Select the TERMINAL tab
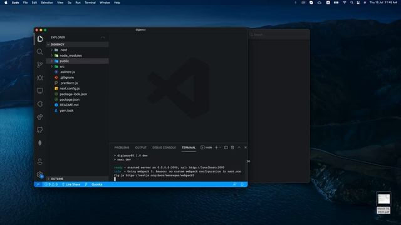The height and width of the screenshot is (225, 401). 189,147
